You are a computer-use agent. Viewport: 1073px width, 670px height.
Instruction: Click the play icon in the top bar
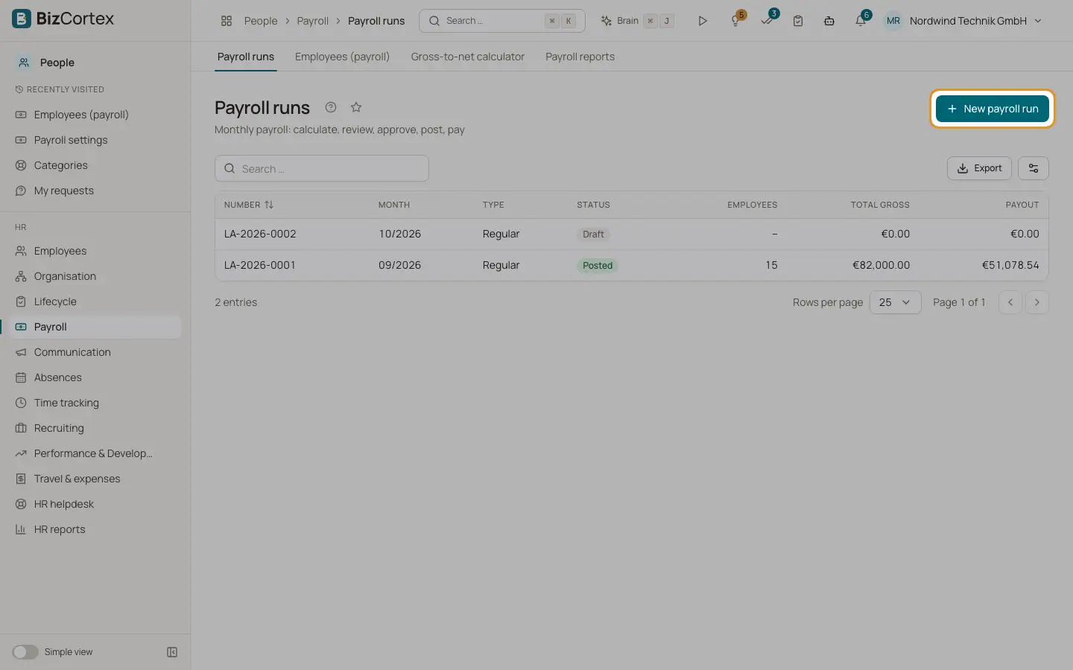702,21
